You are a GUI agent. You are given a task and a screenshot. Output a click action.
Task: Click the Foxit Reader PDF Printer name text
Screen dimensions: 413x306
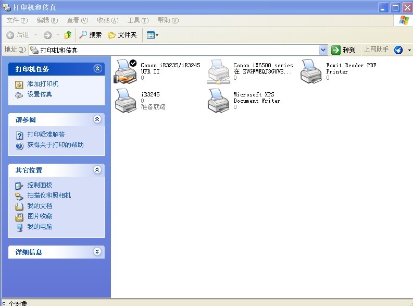pos(351,68)
